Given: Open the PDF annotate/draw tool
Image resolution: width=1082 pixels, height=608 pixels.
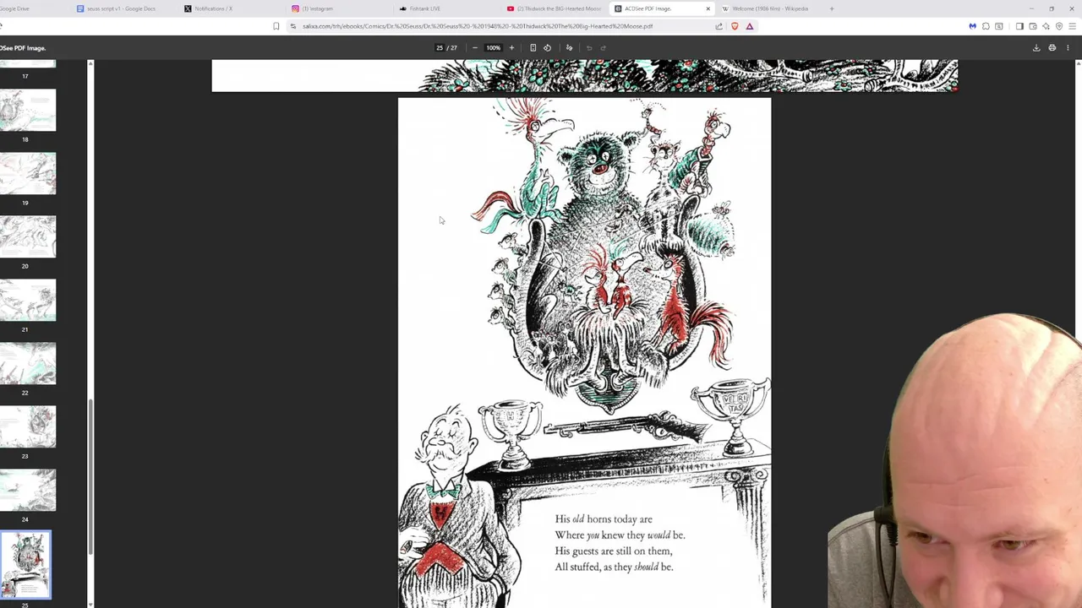Looking at the screenshot, I should [x=569, y=48].
